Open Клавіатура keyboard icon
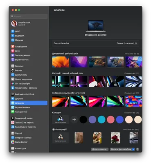Image resolution: width=151 pixels, height=164 pixels. 13,148
